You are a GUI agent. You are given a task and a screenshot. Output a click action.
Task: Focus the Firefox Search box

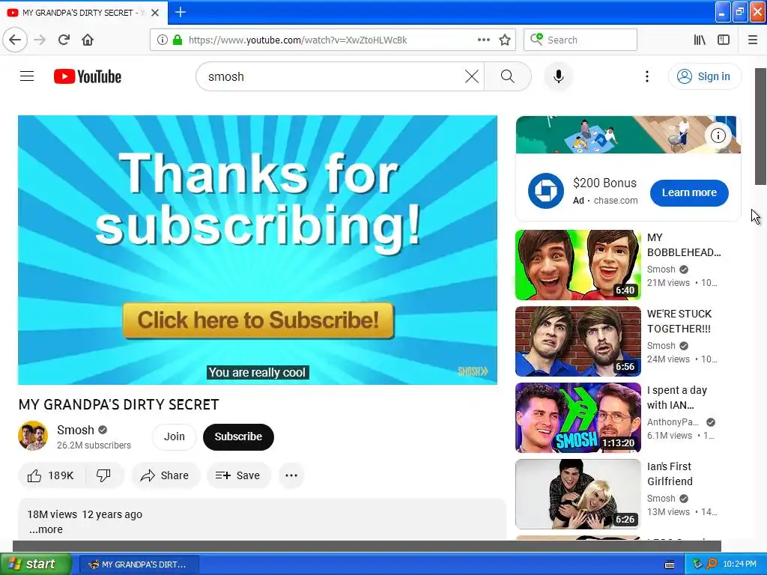coord(580,40)
